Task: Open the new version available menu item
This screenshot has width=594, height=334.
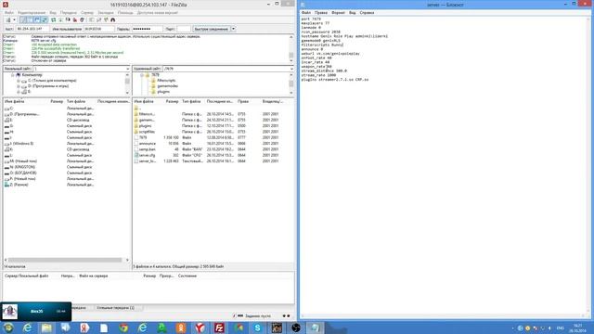Action: tap(157, 12)
